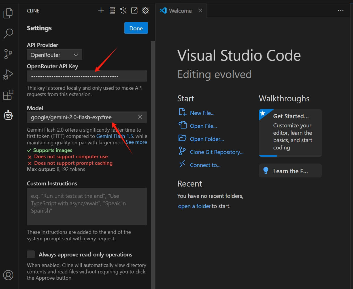Click the Settings heading text
The width and height of the screenshot is (353, 289).
point(39,28)
